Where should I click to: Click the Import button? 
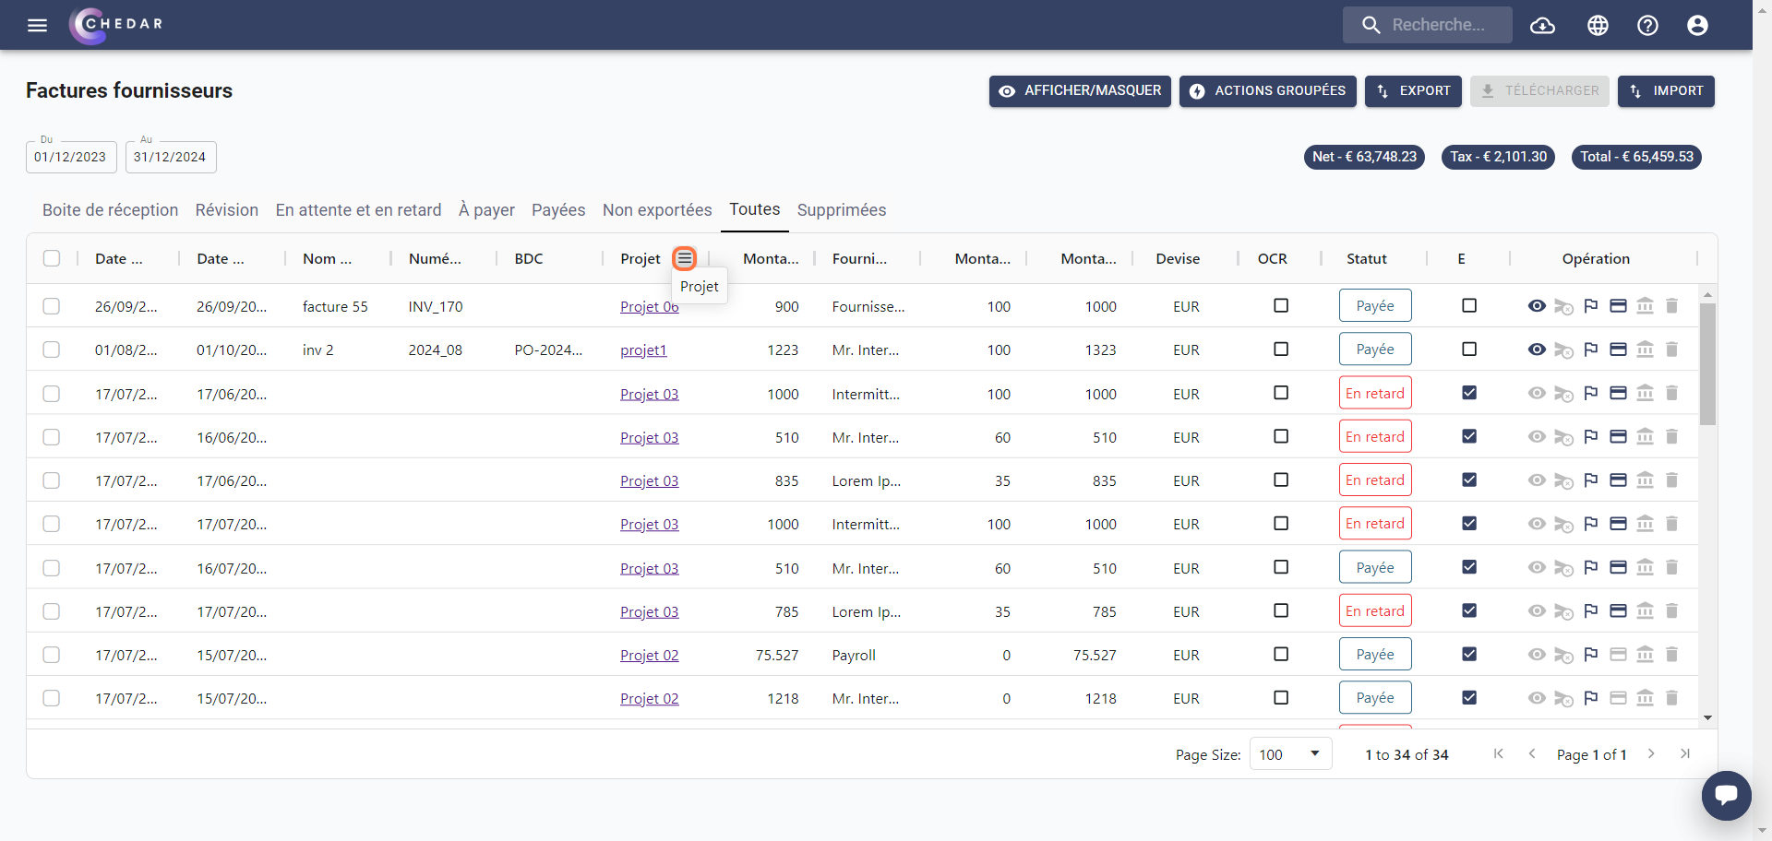tap(1666, 91)
